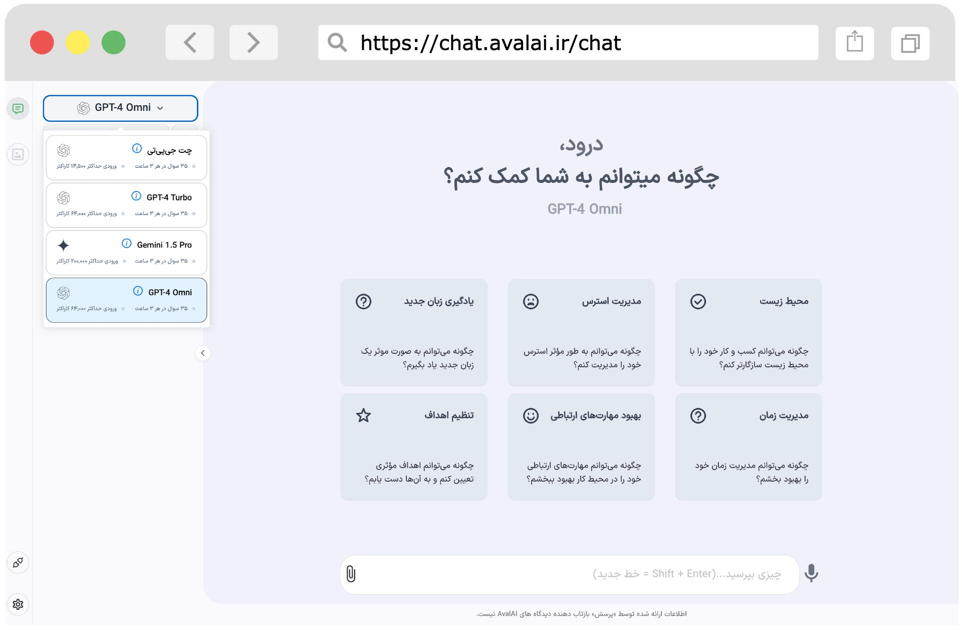This screenshot has height=630, width=962.
Task: Click smiley icon on بهبود مهارت‌های ارتباطی
Action: [x=531, y=416]
